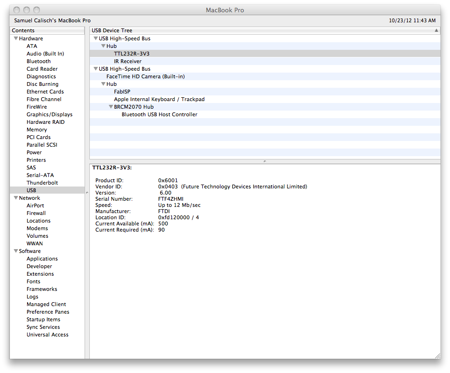Viewport: 450px width, 373px height.
Task: Select the IR Receiver device
Action: 265,61
